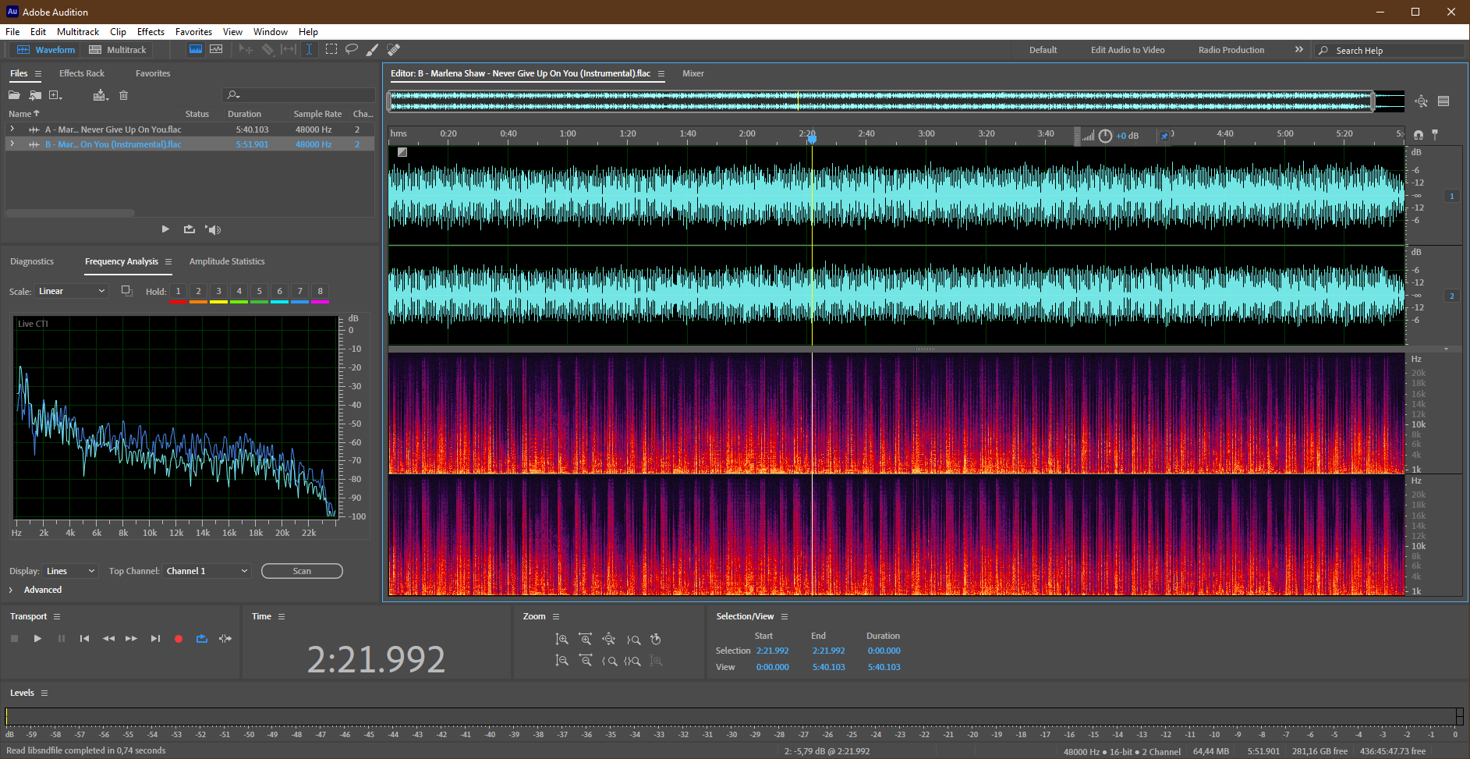1470x759 pixels.
Task: Click Zoom Out Time icon
Action: (585, 661)
